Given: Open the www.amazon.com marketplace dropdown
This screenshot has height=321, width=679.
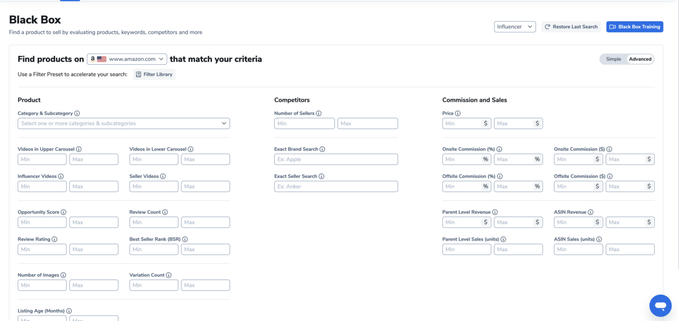Looking at the screenshot, I should (127, 59).
